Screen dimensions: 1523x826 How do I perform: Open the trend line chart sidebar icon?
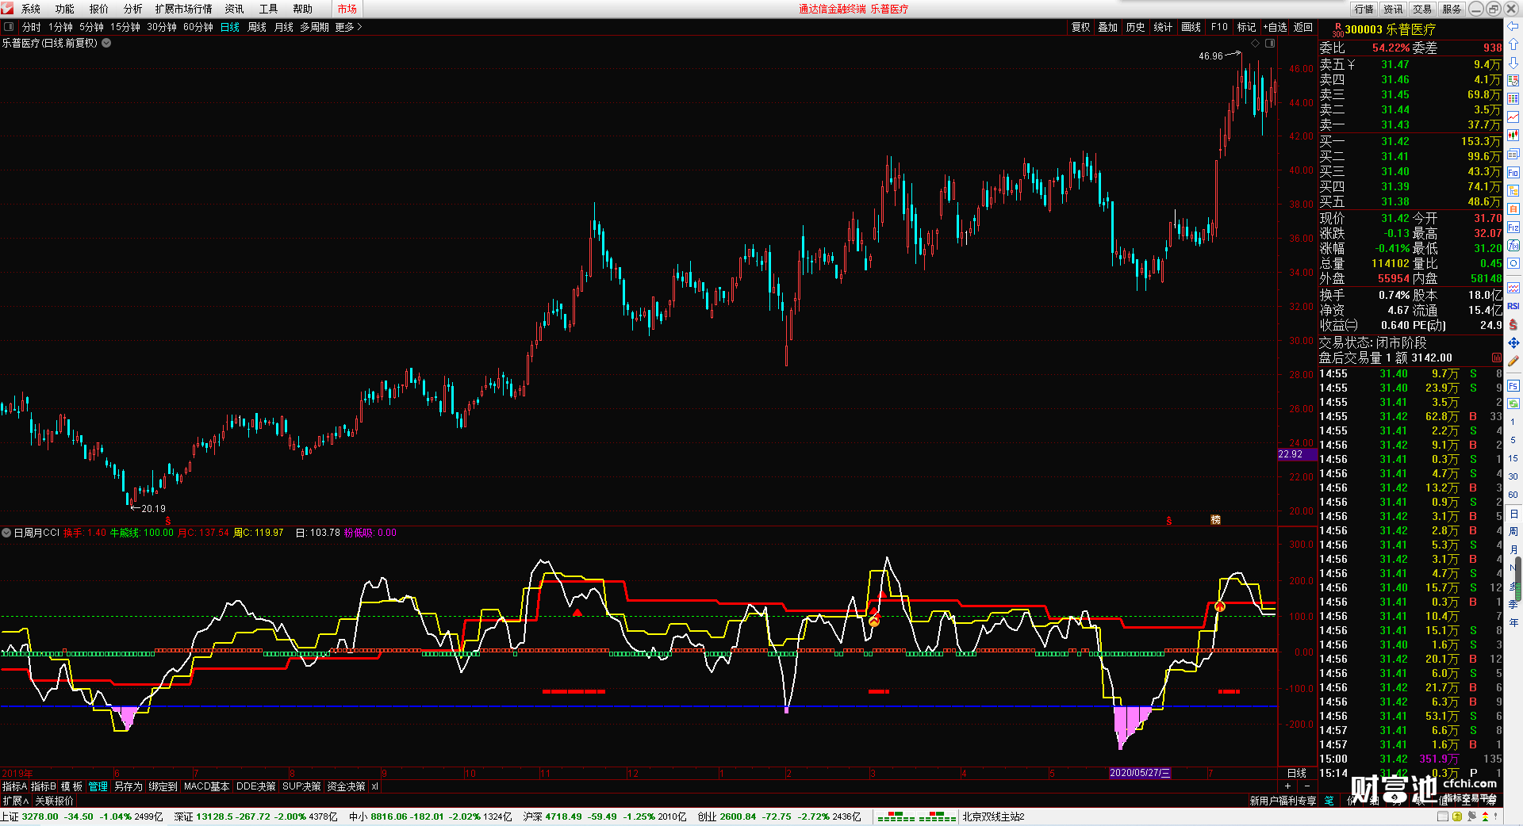1513,117
